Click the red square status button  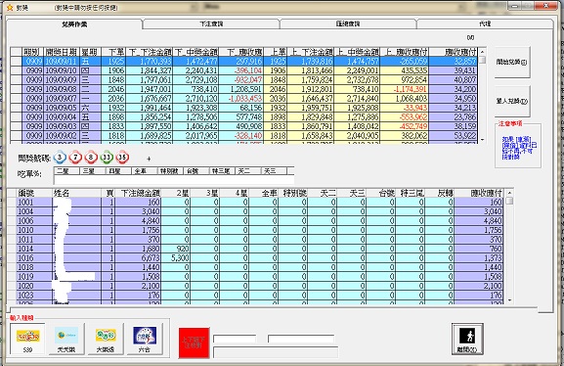[x=194, y=343]
